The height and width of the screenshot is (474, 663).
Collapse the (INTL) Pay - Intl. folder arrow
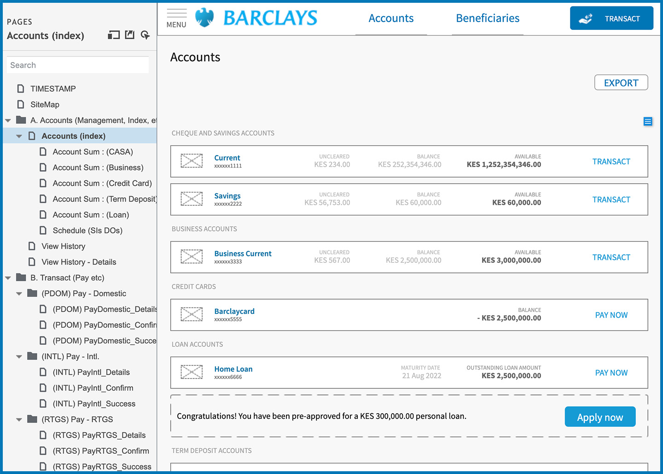(x=19, y=357)
